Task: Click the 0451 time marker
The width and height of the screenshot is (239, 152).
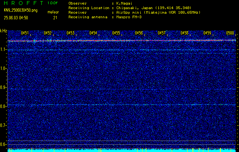Action: [x=25, y=33]
